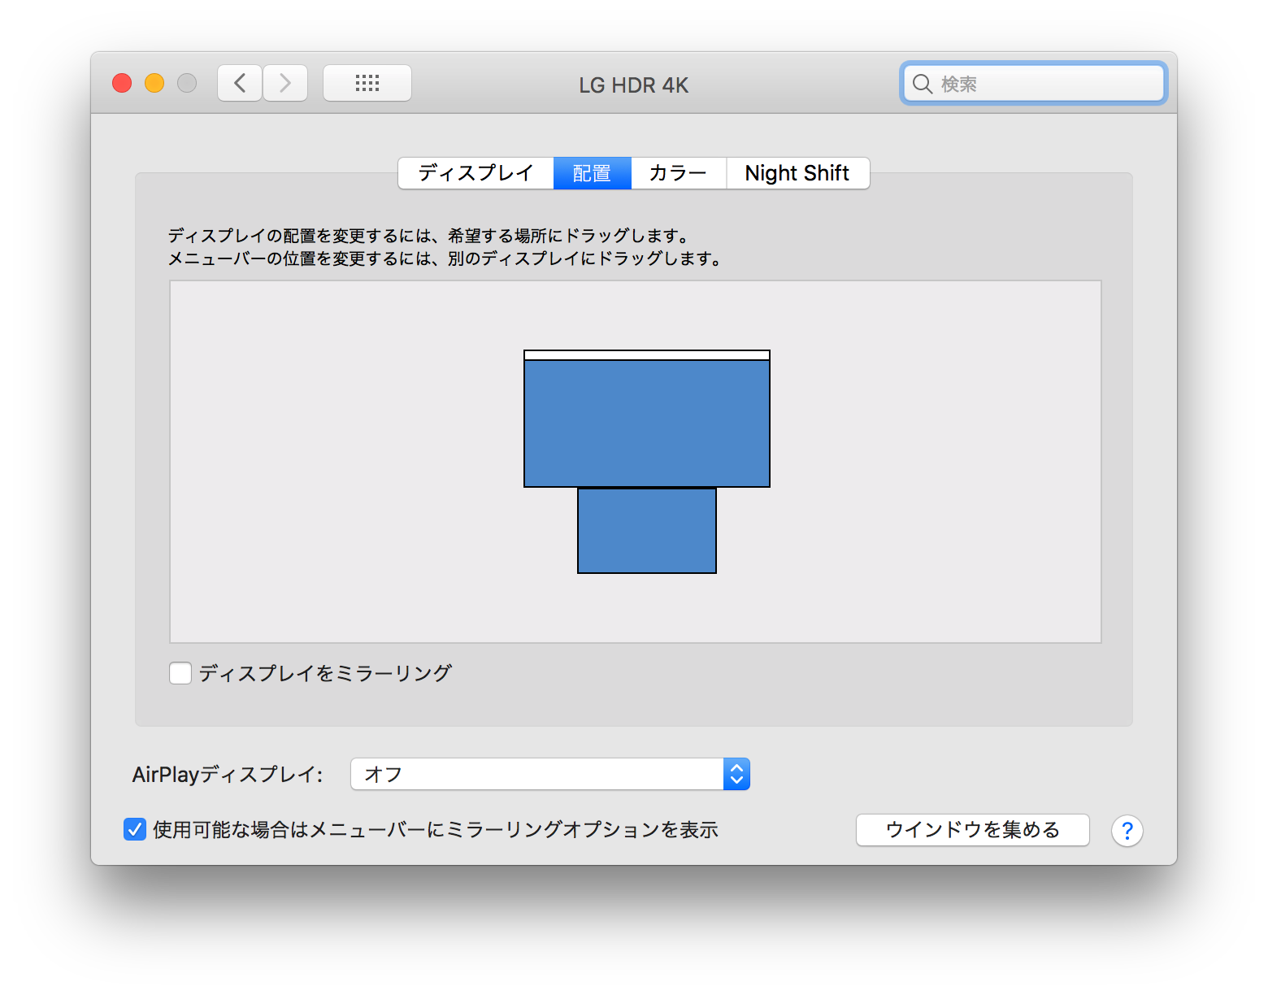Switch to the ディスプレイ tab

click(x=475, y=173)
